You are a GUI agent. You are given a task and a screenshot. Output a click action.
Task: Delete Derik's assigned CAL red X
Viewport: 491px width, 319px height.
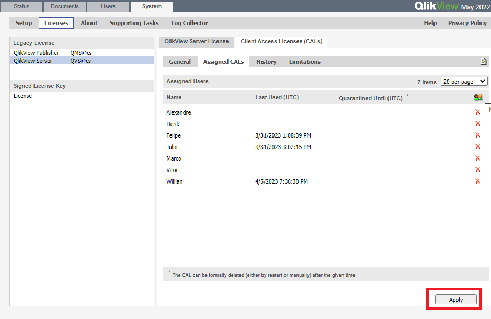point(477,123)
